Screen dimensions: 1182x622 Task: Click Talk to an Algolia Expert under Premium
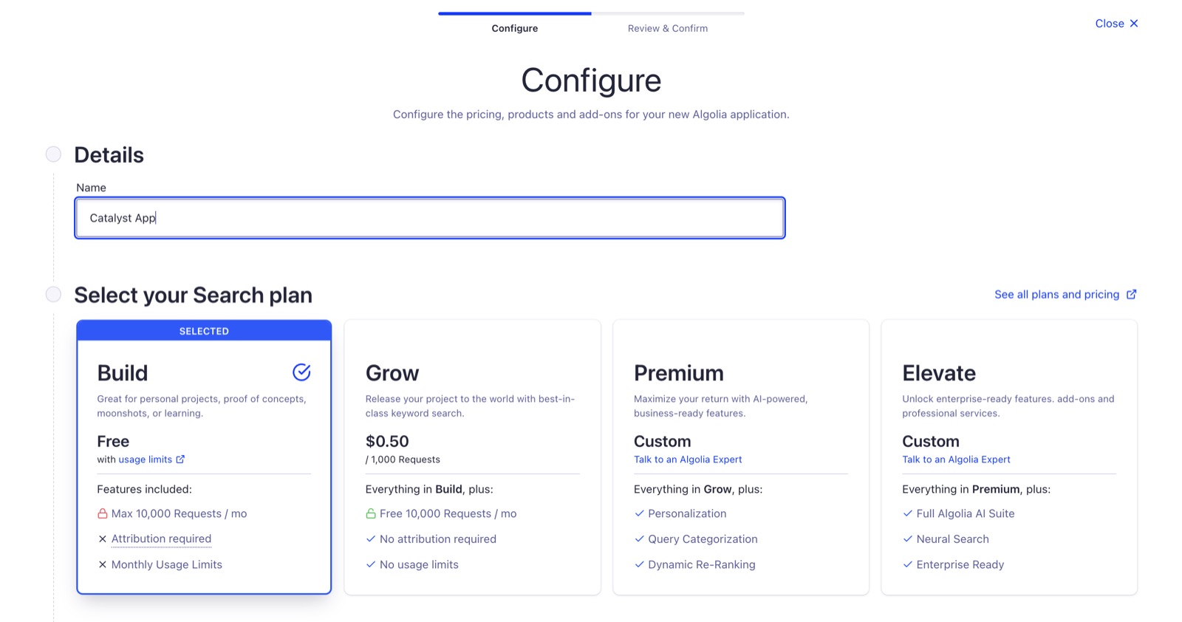688,459
